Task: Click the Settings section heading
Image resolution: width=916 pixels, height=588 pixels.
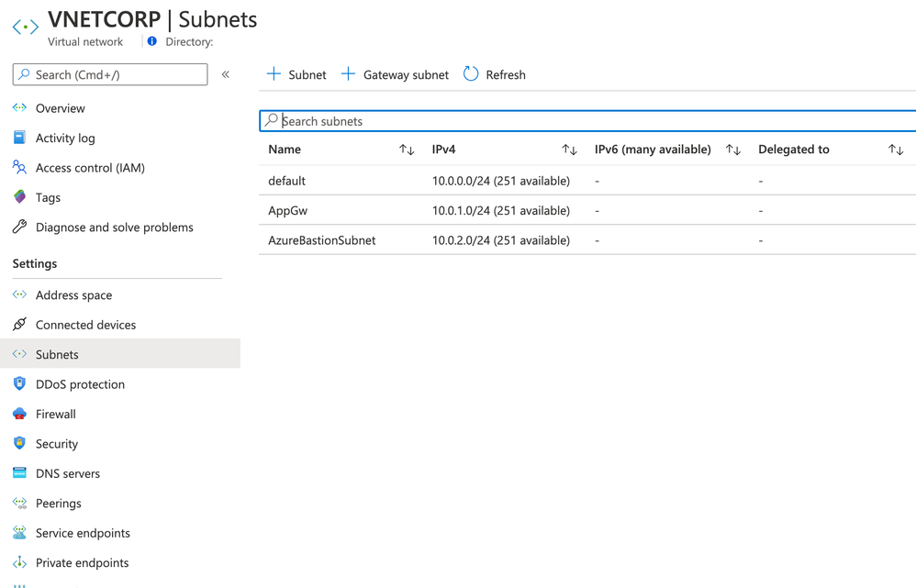Action: [35, 263]
